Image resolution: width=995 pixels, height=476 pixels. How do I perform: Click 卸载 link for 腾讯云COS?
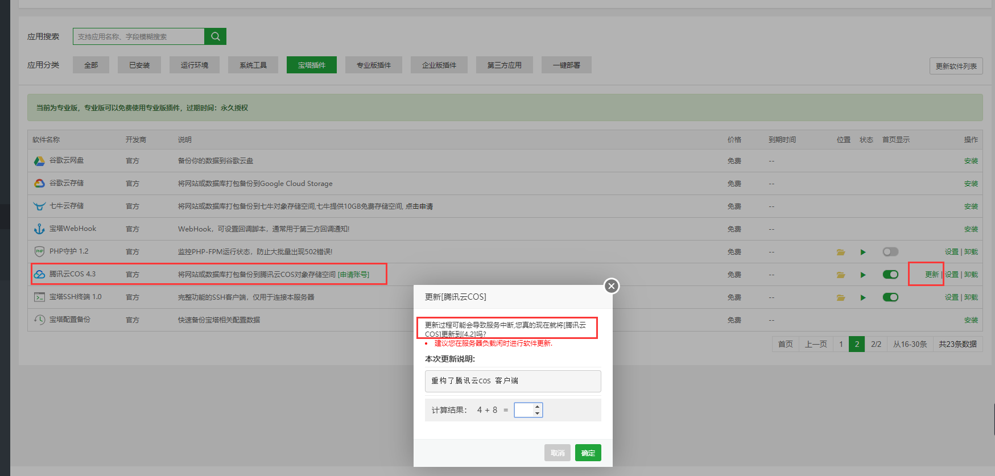coord(971,275)
